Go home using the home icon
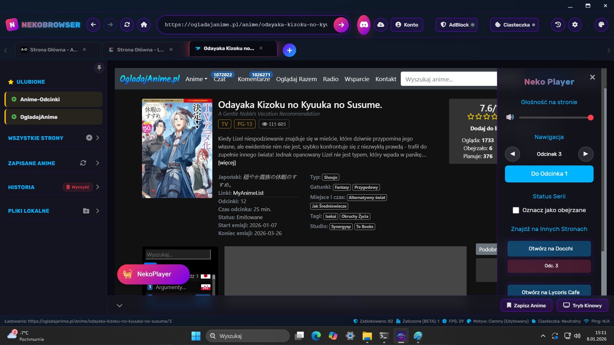Image resolution: width=614 pixels, height=345 pixels. [144, 25]
